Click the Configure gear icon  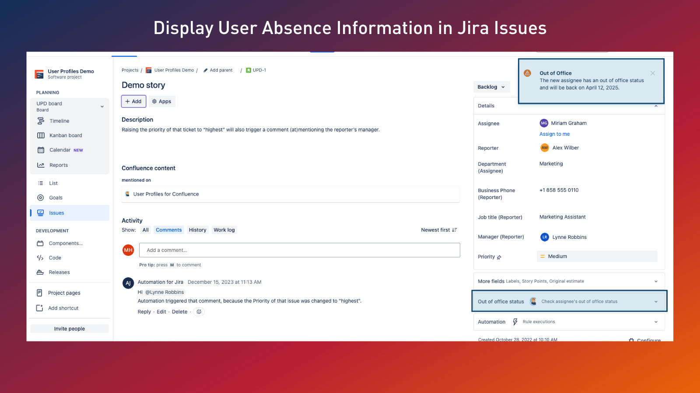(x=631, y=340)
